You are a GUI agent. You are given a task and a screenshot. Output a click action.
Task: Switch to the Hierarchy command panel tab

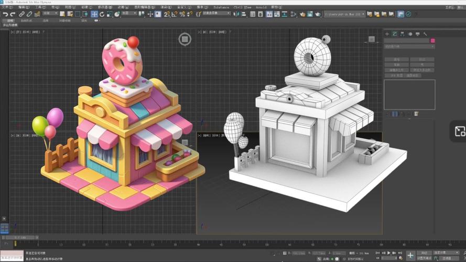[x=403, y=34]
